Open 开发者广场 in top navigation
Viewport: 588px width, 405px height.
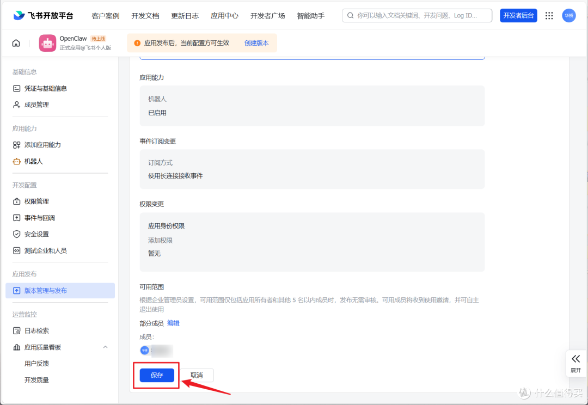[x=267, y=16]
